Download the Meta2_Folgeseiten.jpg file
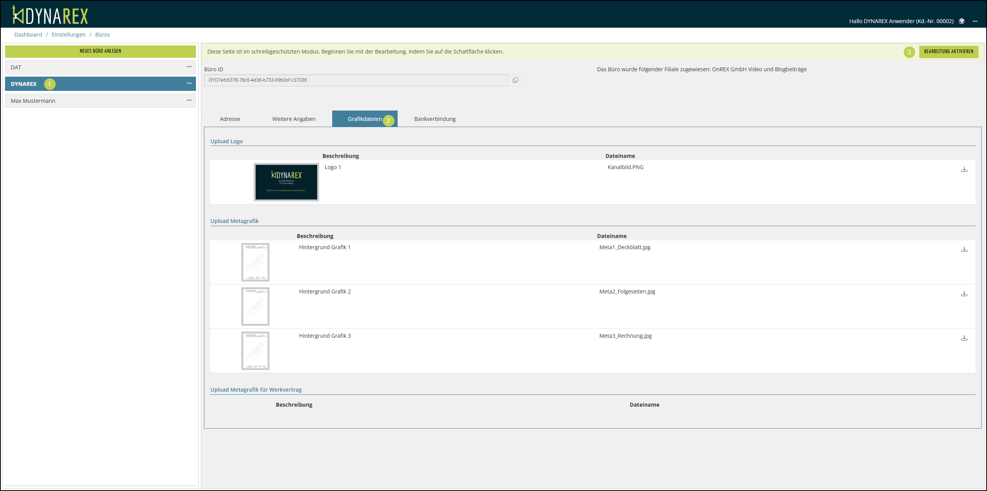The height and width of the screenshot is (491, 987). coord(964,293)
